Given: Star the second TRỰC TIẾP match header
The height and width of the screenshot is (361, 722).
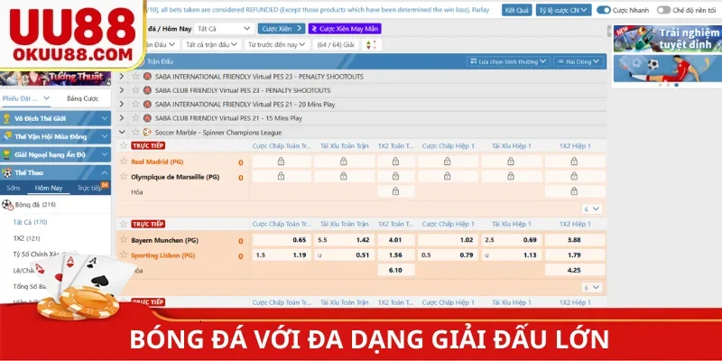Looking at the screenshot, I should 124,224.
